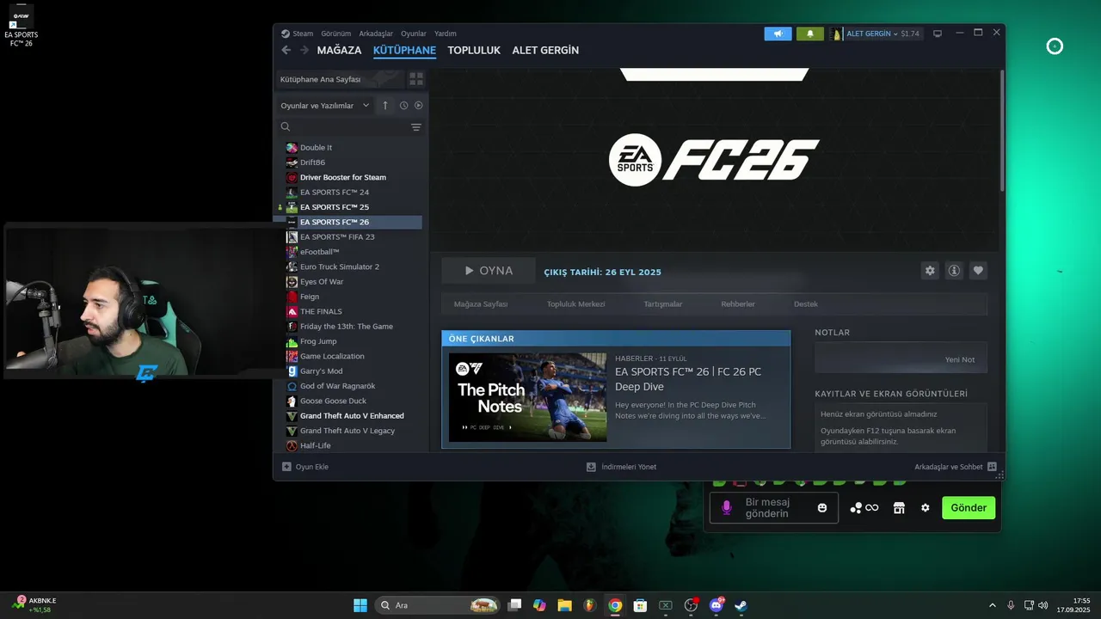Click the green Gönder button
The image size is (1101, 619).
coord(969,508)
